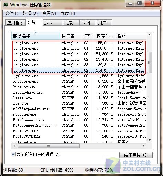Open the 选项(O) menu
Image resolution: width=163 pixels, height=176 pixels.
pyautogui.click(x=30, y=13)
